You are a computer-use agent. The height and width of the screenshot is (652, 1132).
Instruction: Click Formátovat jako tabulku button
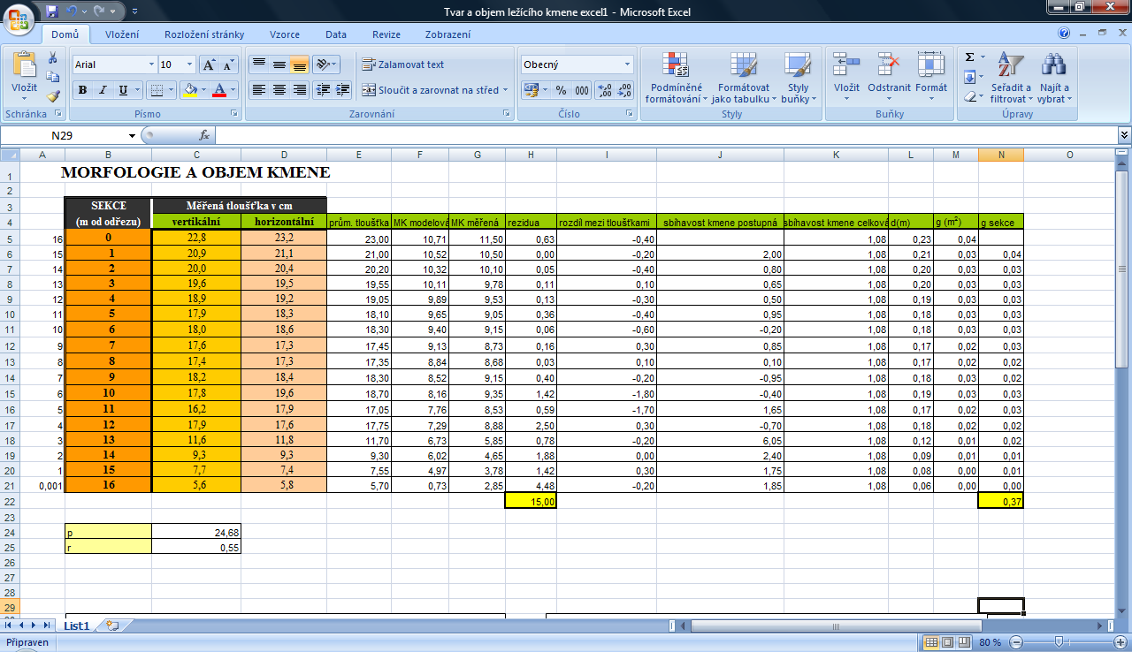pos(743,78)
